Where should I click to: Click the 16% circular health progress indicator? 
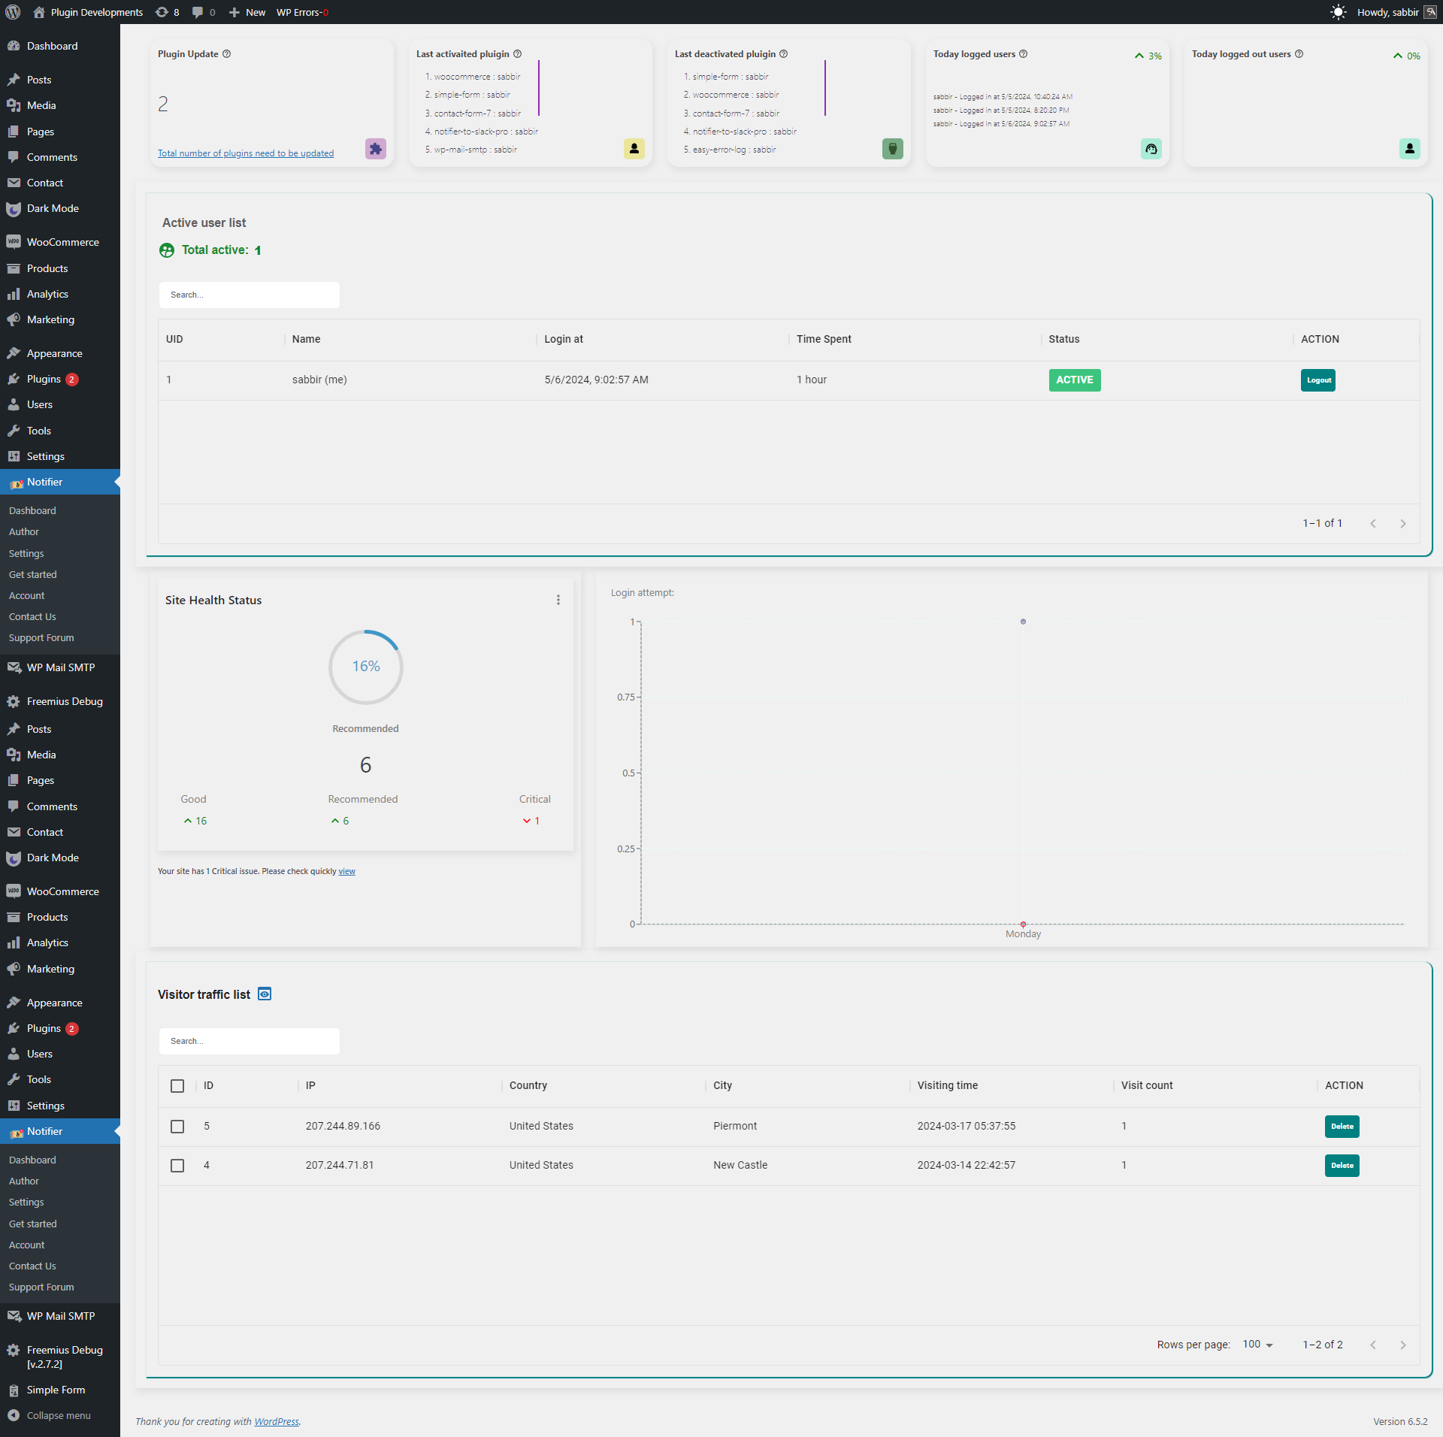366,667
